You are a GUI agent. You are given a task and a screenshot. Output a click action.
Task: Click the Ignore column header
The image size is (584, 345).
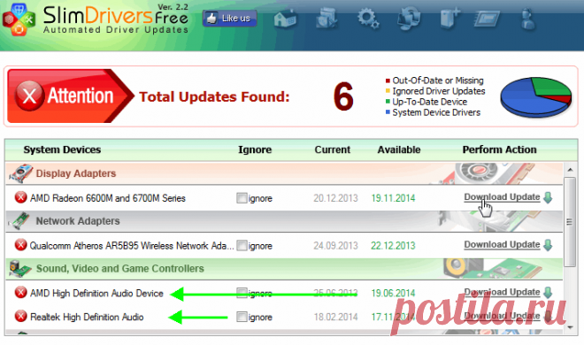(x=255, y=149)
